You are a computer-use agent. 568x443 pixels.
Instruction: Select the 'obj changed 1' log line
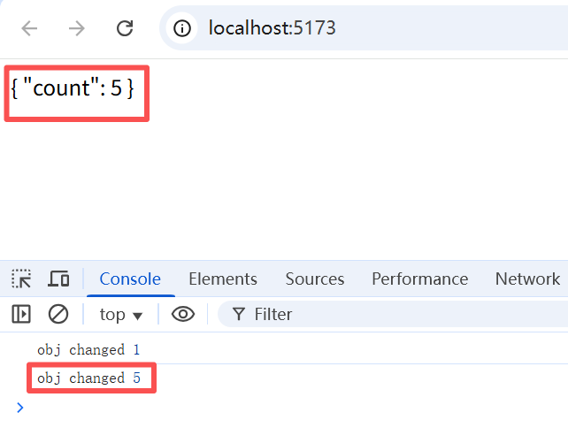click(x=88, y=350)
